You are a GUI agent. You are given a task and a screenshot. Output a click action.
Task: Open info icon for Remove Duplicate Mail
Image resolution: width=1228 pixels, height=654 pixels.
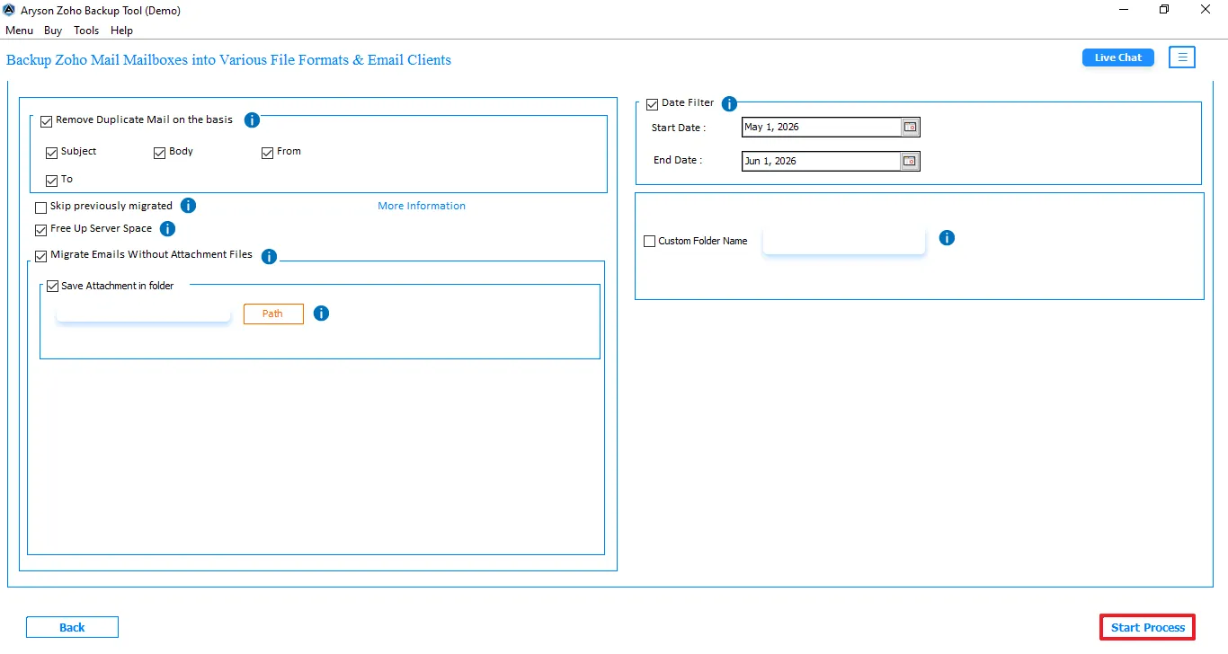point(252,119)
